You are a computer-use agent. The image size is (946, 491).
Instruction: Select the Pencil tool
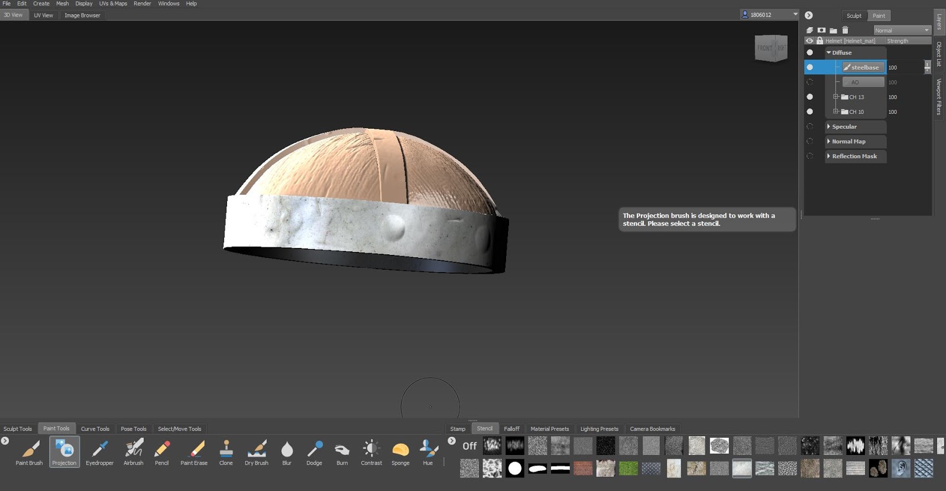[x=161, y=453]
